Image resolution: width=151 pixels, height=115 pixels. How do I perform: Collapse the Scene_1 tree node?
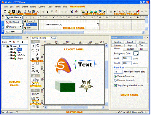point(4,46)
